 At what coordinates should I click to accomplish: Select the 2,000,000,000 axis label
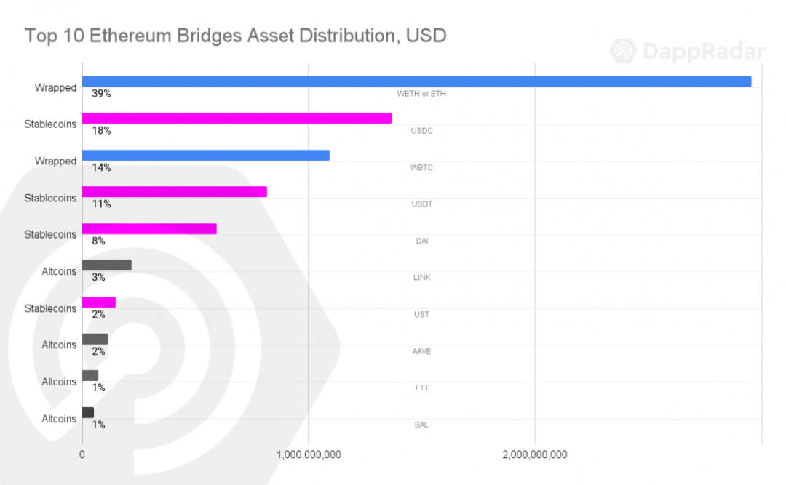[x=535, y=455]
